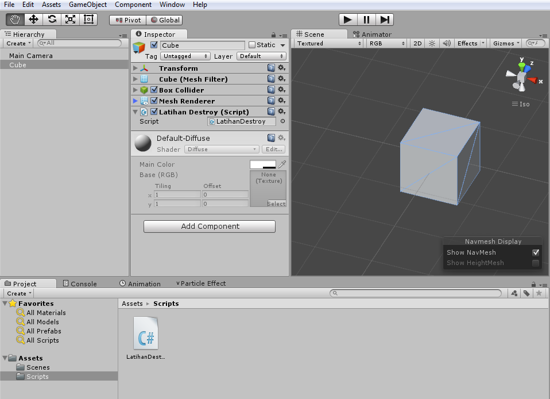Select the Hand tool in the toolbar
Screen dimensions: 550x399
tap(15, 19)
